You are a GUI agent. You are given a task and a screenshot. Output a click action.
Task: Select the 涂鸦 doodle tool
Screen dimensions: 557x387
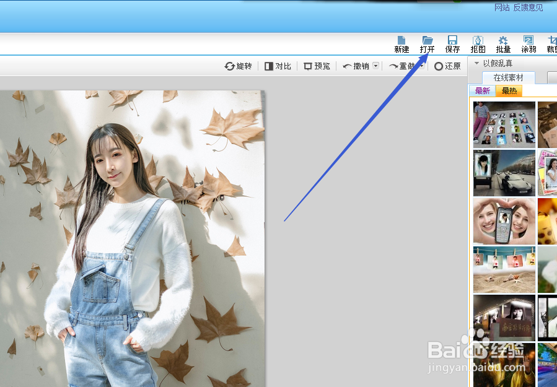(528, 45)
